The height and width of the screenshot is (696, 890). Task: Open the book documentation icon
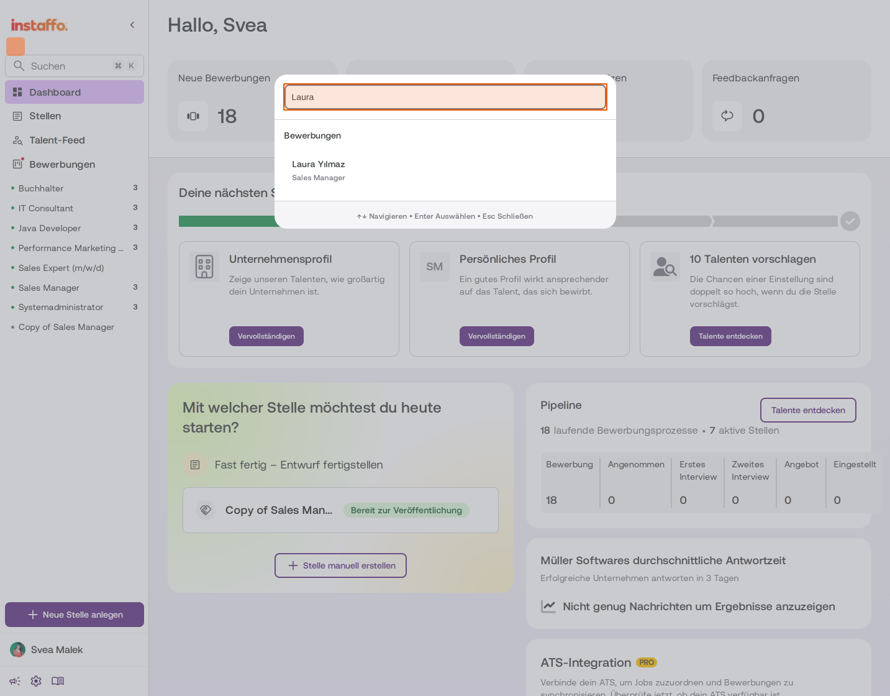click(58, 681)
